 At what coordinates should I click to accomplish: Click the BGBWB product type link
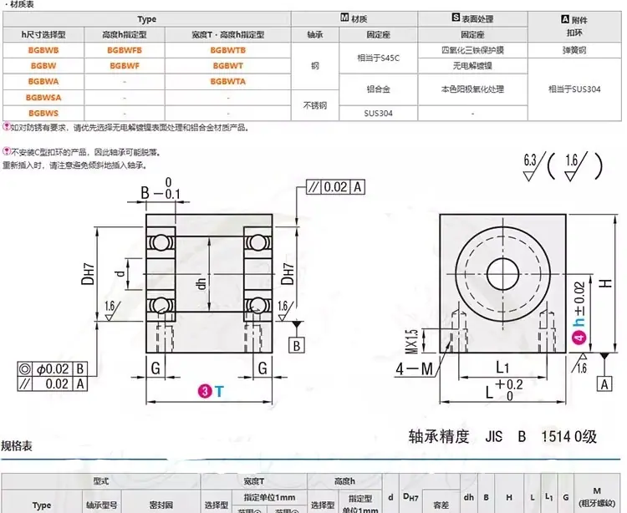(43, 50)
